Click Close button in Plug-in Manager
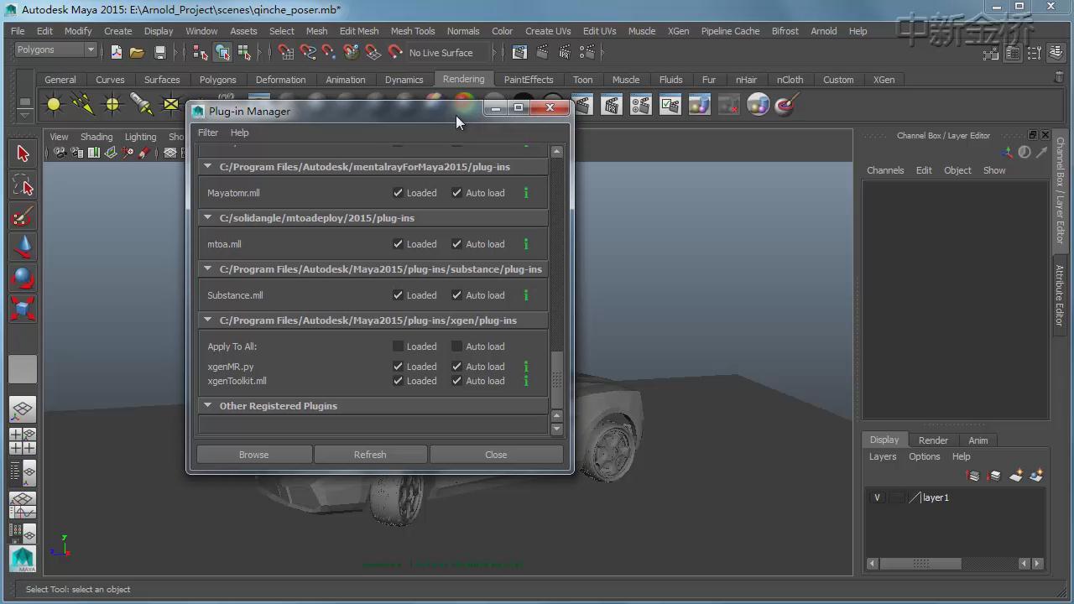The width and height of the screenshot is (1074, 604). point(496,455)
